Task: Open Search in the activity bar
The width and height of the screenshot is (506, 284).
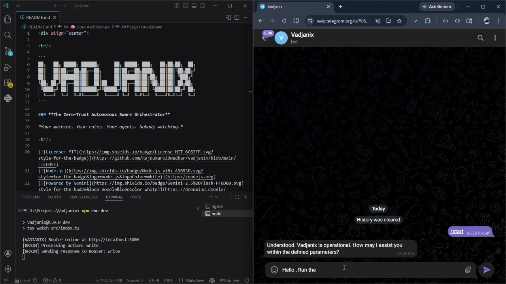Action: 8,35
